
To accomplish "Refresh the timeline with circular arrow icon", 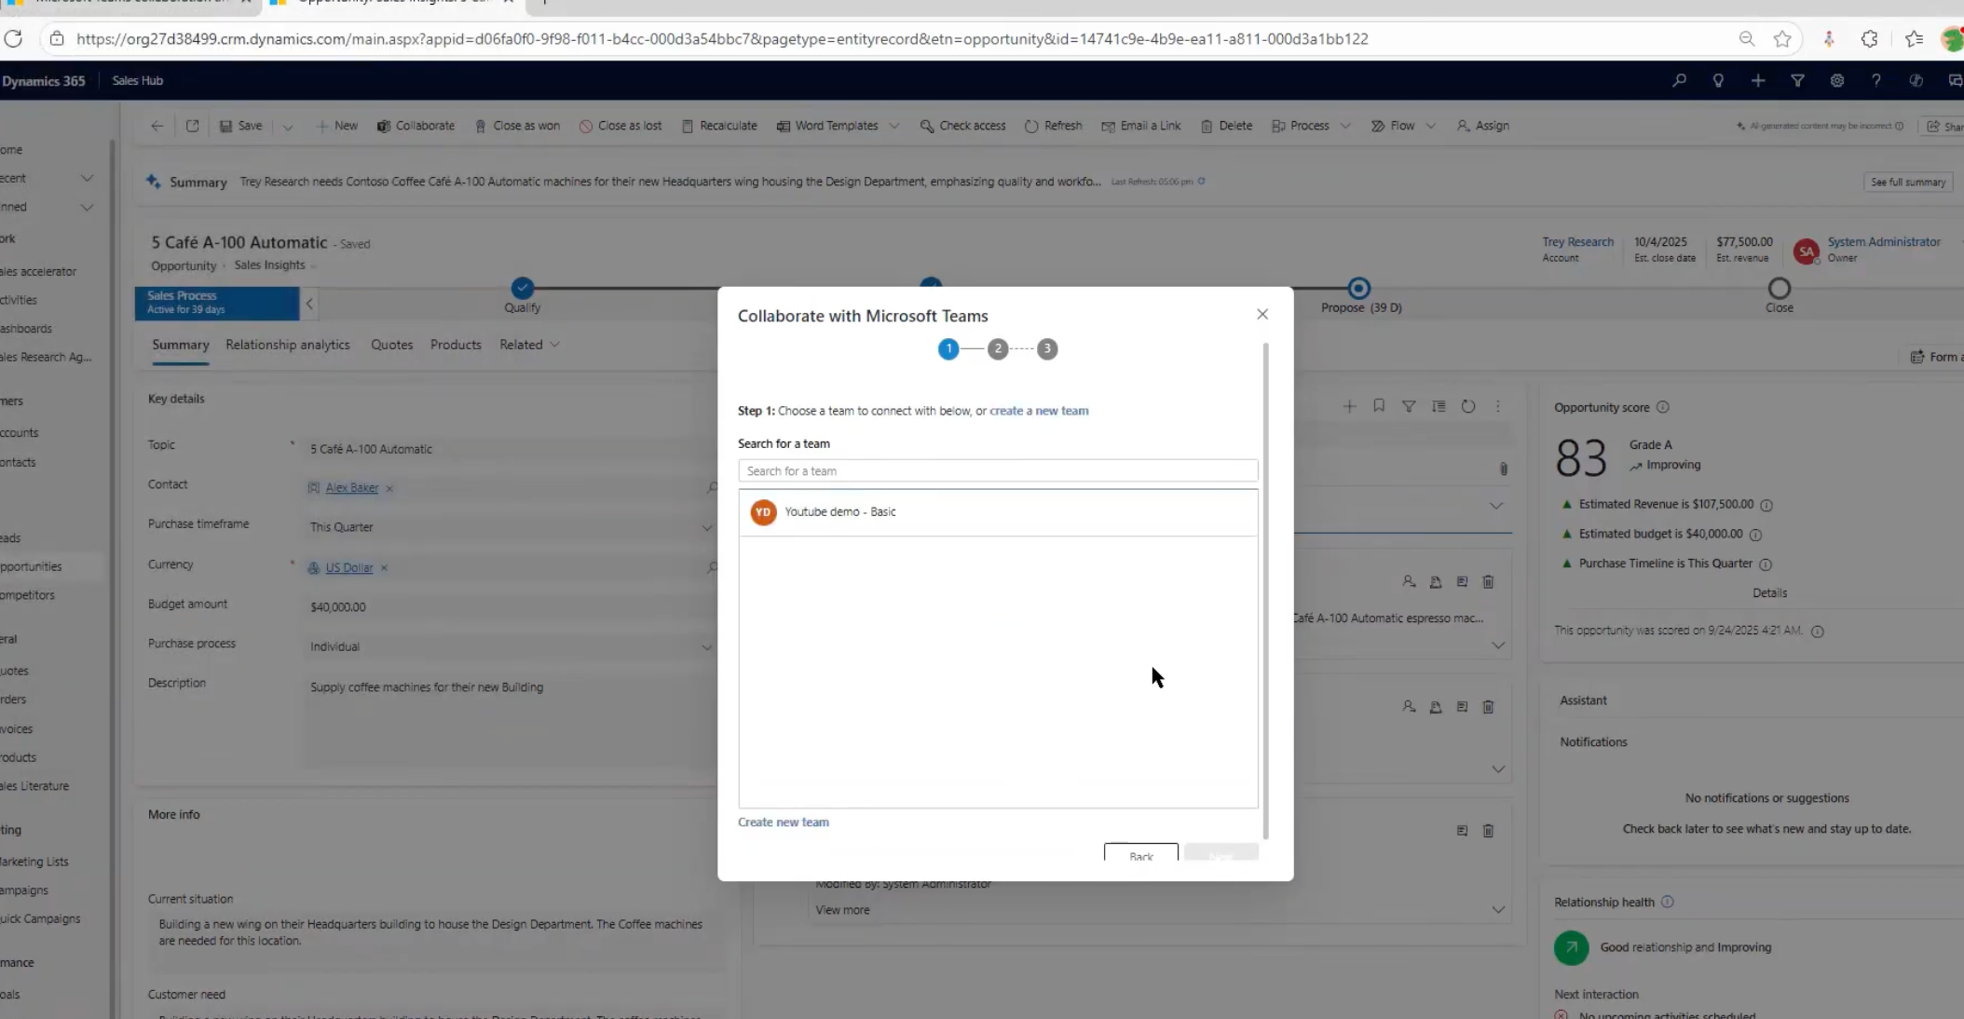I will point(1468,406).
